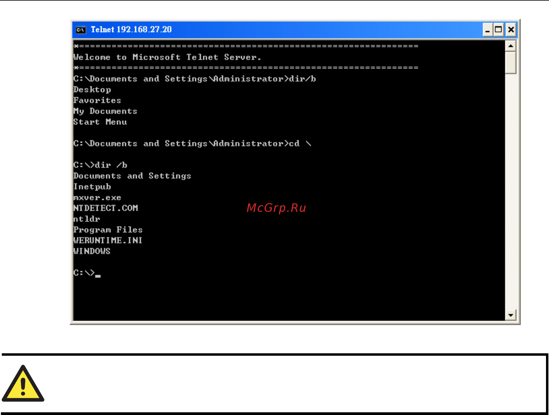Click the 'Favorites' directory entry

97,100
